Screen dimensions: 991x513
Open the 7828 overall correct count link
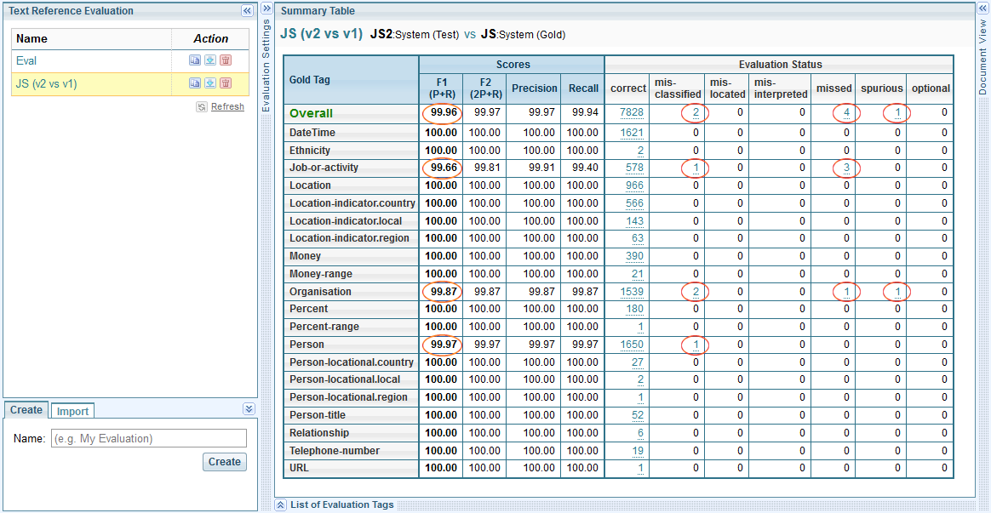tap(632, 113)
